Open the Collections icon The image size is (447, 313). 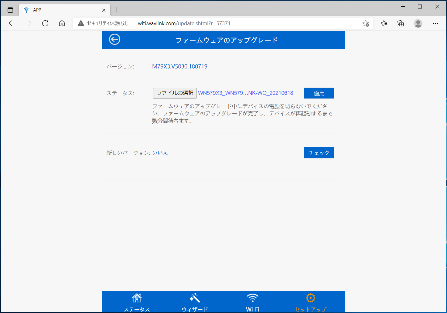(401, 23)
